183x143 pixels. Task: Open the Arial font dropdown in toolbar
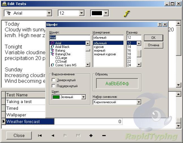pyautogui.click(x=49, y=13)
